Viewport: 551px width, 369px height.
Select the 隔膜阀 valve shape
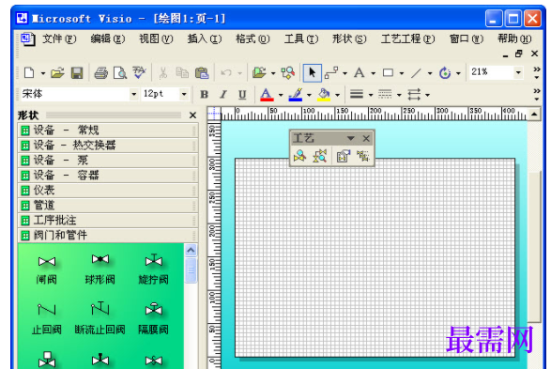(154, 318)
